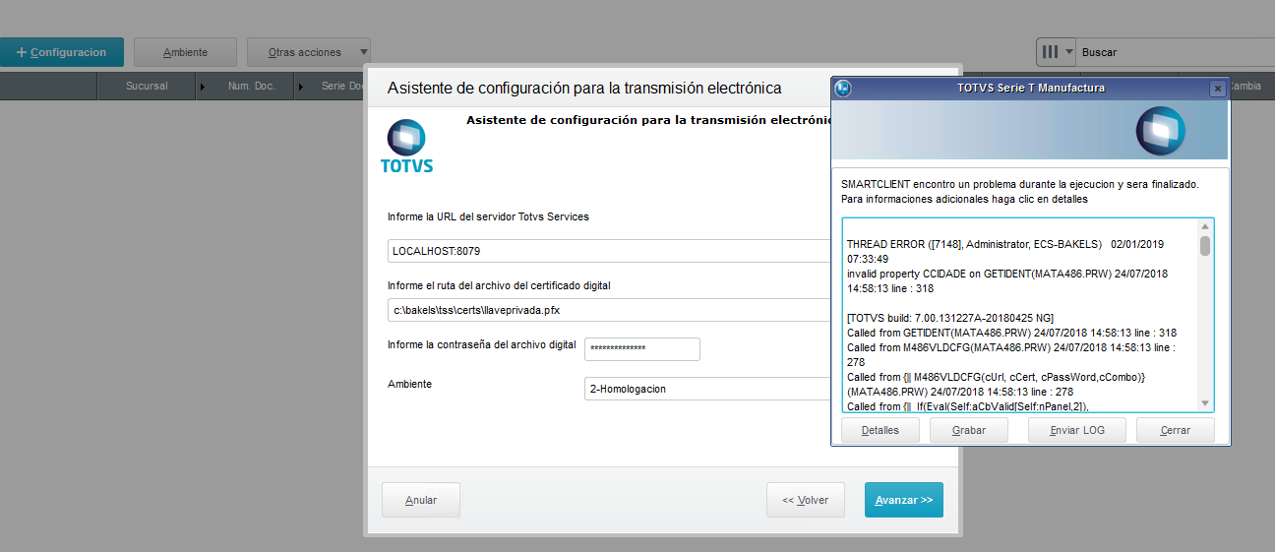Click the SMARTCLIENT encontro un problema message

[1020, 184]
